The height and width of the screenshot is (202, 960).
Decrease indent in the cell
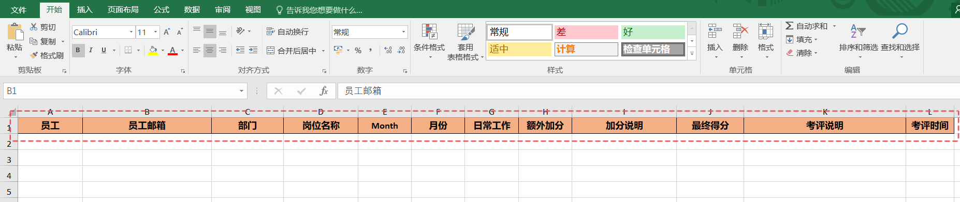point(240,50)
